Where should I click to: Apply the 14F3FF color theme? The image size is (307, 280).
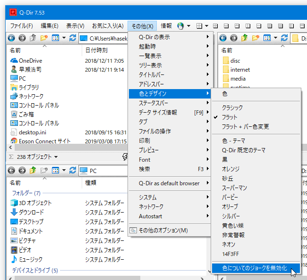(x=256, y=254)
